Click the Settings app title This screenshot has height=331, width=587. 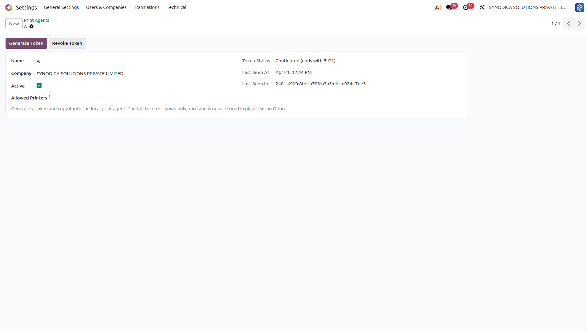[x=26, y=7]
